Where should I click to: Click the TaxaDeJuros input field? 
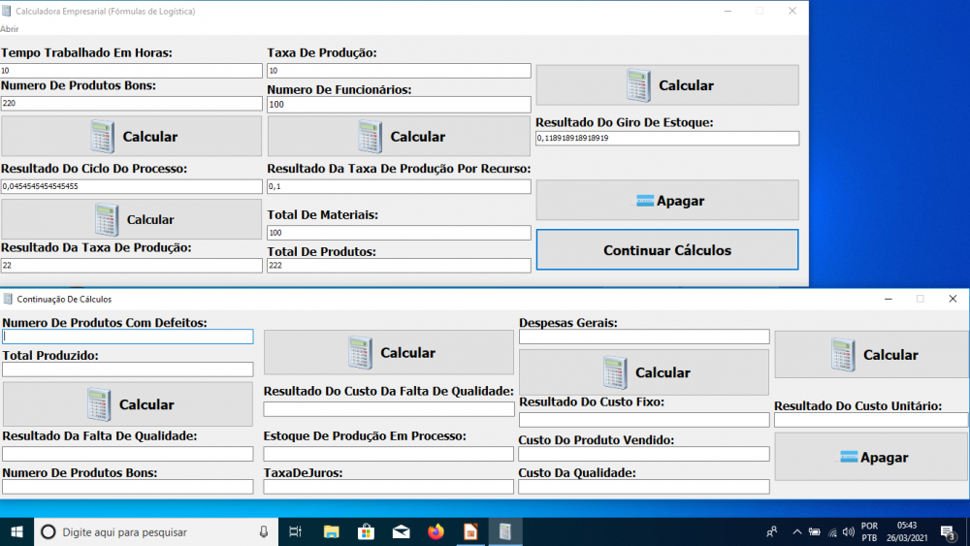coord(389,487)
